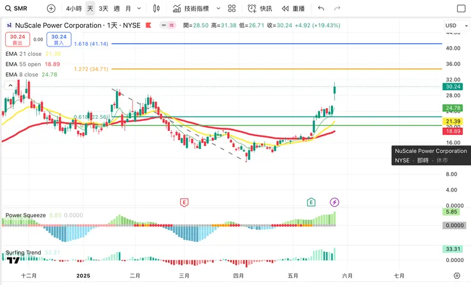The image size is (471, 285).
Task: Collapse the indicator legend chevron
Action: tap(10, 85)
